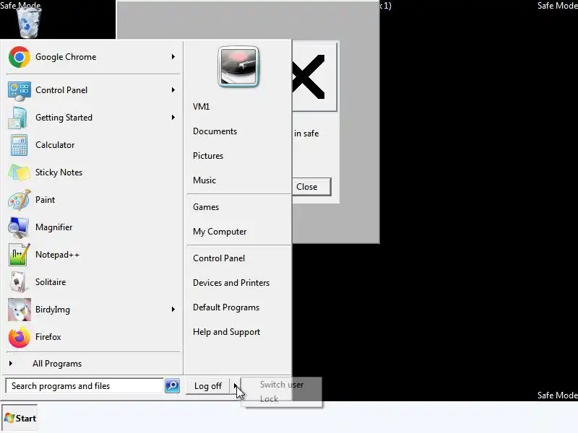Image resolution: width=578 pixels, height=433 pixels.
Task: Launch Notepad++ icon
Action: pyautogui.click(x=20, y=255)
